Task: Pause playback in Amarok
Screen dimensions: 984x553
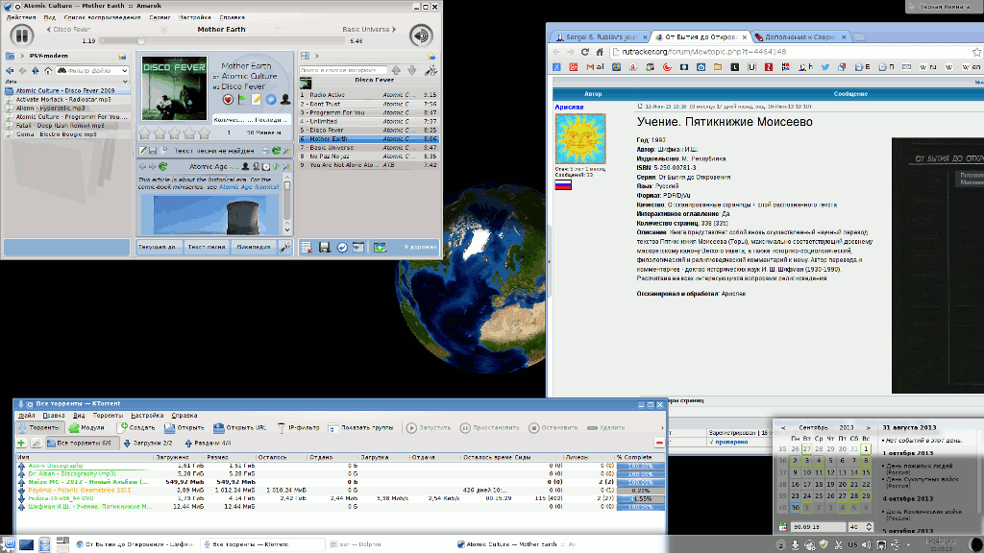Action: click(x=21, y=36)
